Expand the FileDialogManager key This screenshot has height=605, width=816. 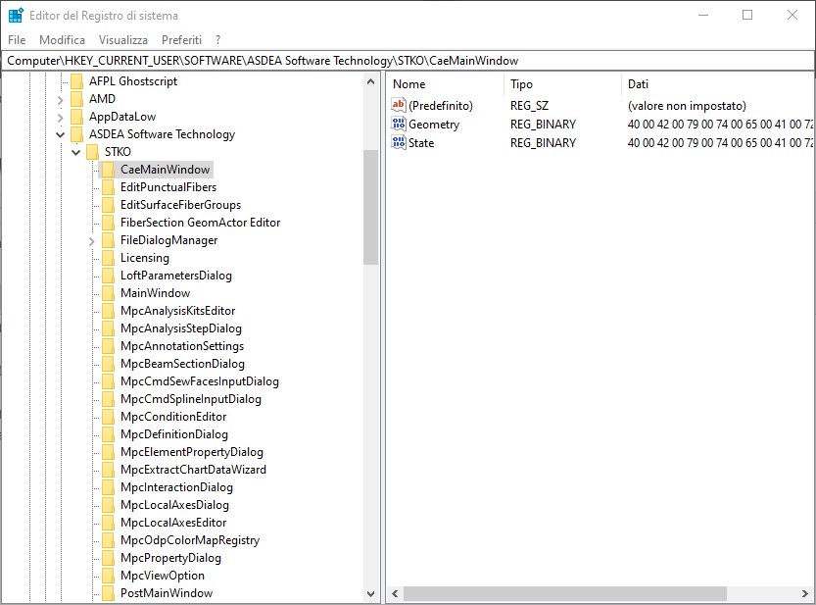tap(92, 241)
